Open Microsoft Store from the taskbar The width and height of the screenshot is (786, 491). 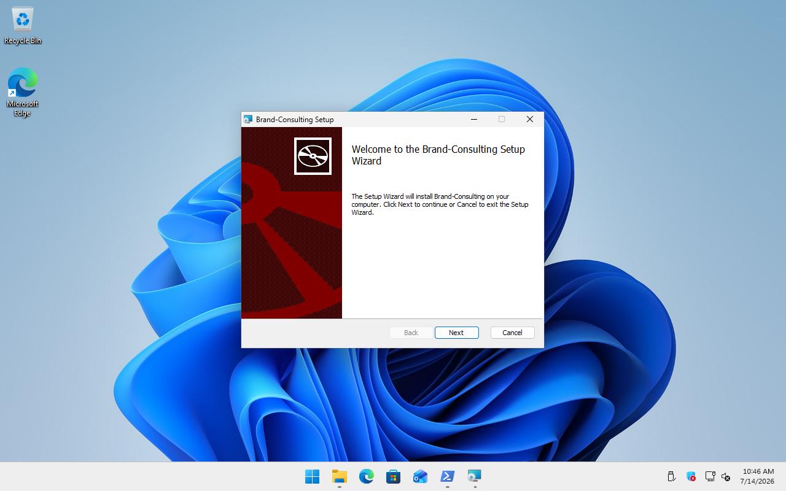393,476
